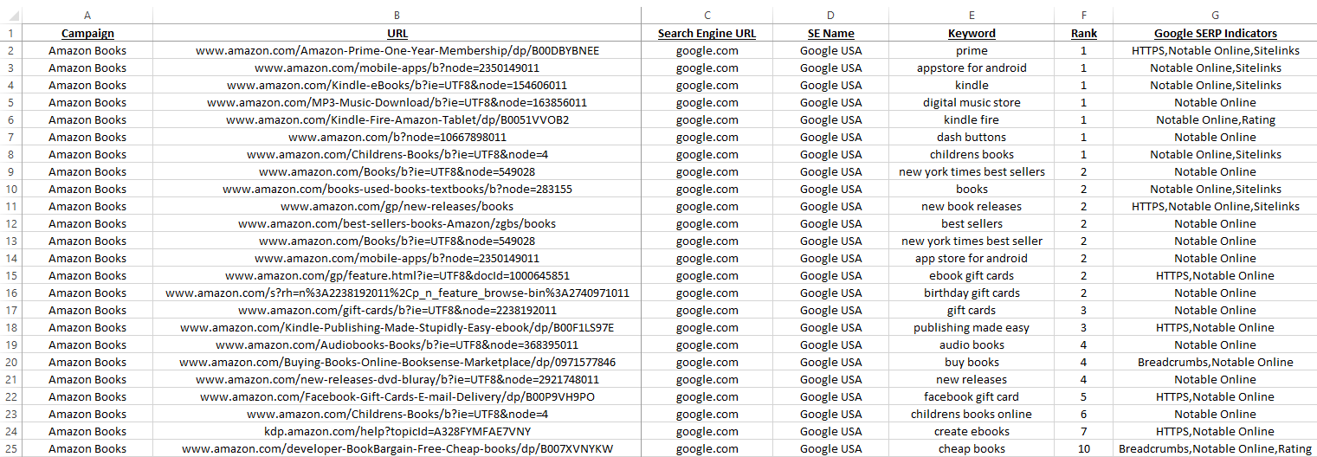The height and width of the screenshot is (457, 1317).
Task: Select the Amazon Prime membership URL cell
Action: (397, 50)
